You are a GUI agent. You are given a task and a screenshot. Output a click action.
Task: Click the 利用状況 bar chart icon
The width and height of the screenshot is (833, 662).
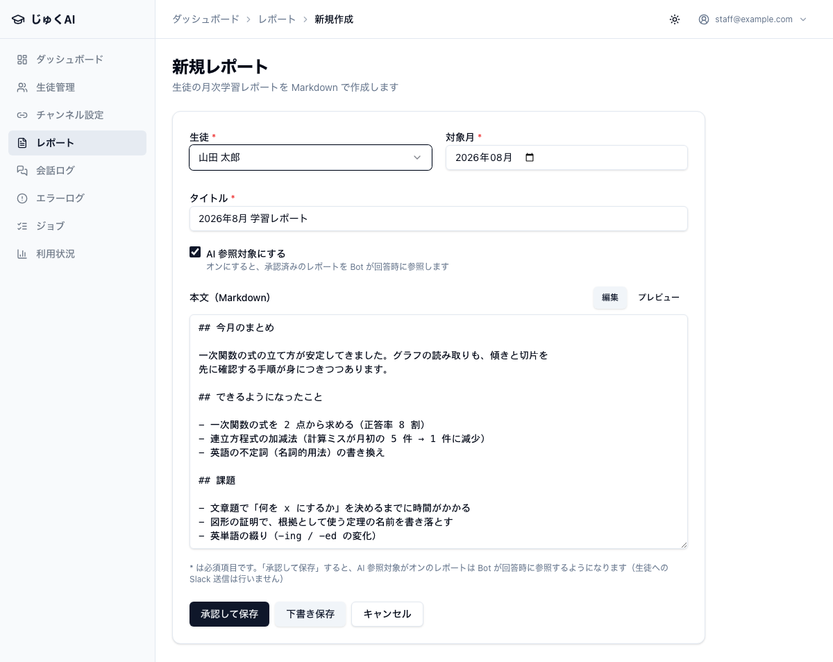[x=22, y=254]
